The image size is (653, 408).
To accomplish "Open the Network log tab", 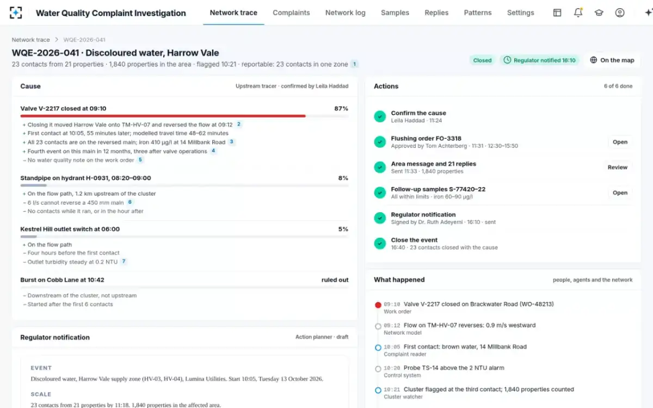I will (x=346, y=13).
